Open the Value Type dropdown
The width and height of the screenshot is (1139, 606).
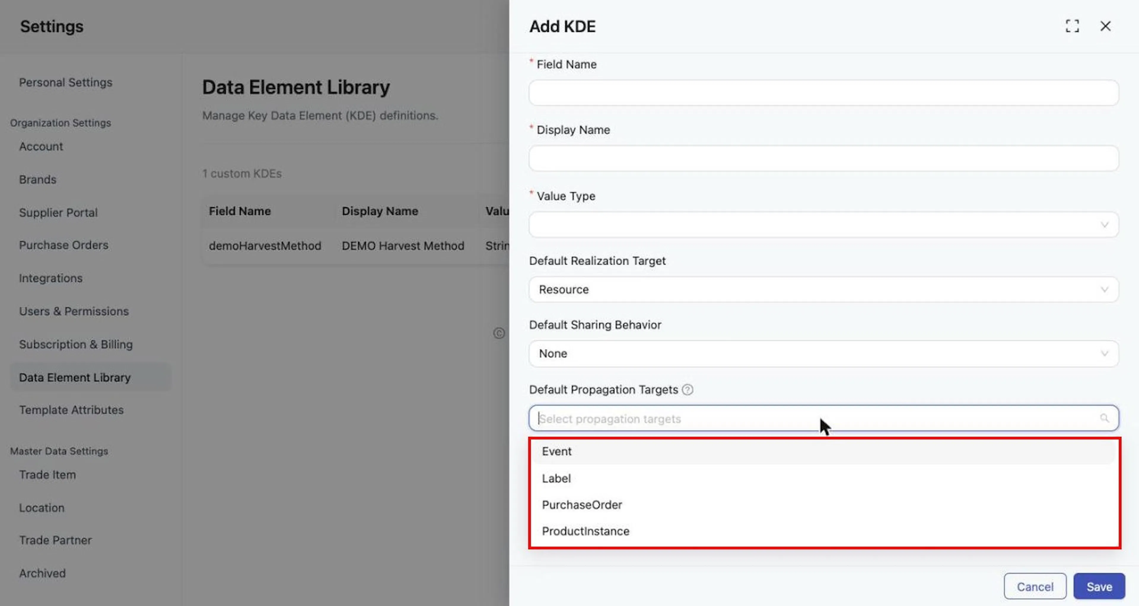[823, 224]
